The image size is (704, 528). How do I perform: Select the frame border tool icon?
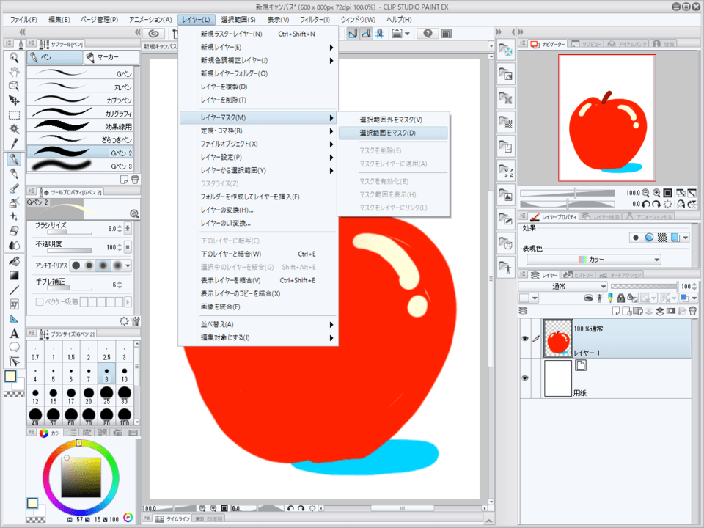pyautogui.click(x=14, y=304)
